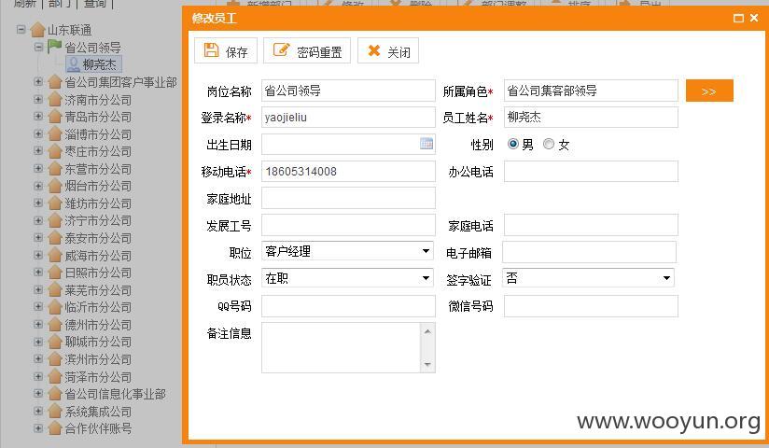The height and width of the screenshot is (448, 769).
Task: Select 菏泽市分公司 in the tree
Action: (98, 377)
